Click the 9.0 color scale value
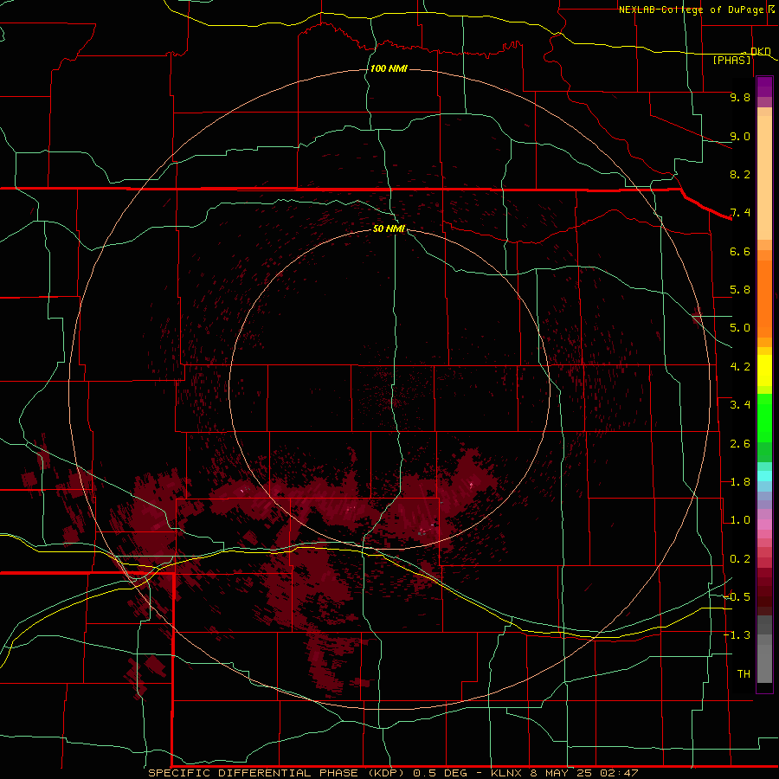 tap(740, 136)
